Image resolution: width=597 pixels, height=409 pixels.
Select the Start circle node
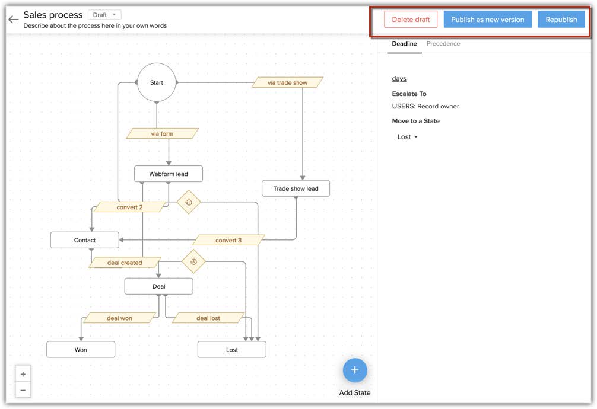point(157,83)
